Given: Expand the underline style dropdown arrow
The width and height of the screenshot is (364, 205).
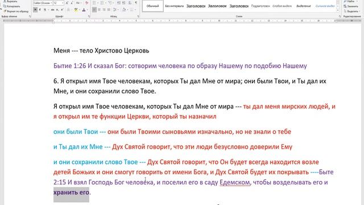Looking at the screenshot, I should pyautogui.click(x=48, y=10).
